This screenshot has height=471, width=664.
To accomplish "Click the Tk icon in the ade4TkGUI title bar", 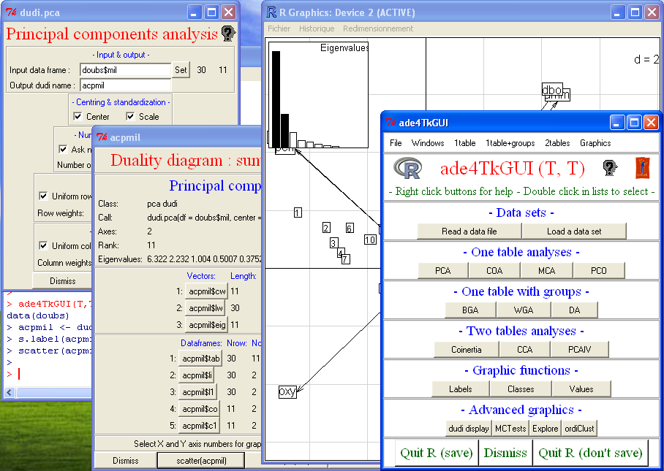I will [391, 123].
